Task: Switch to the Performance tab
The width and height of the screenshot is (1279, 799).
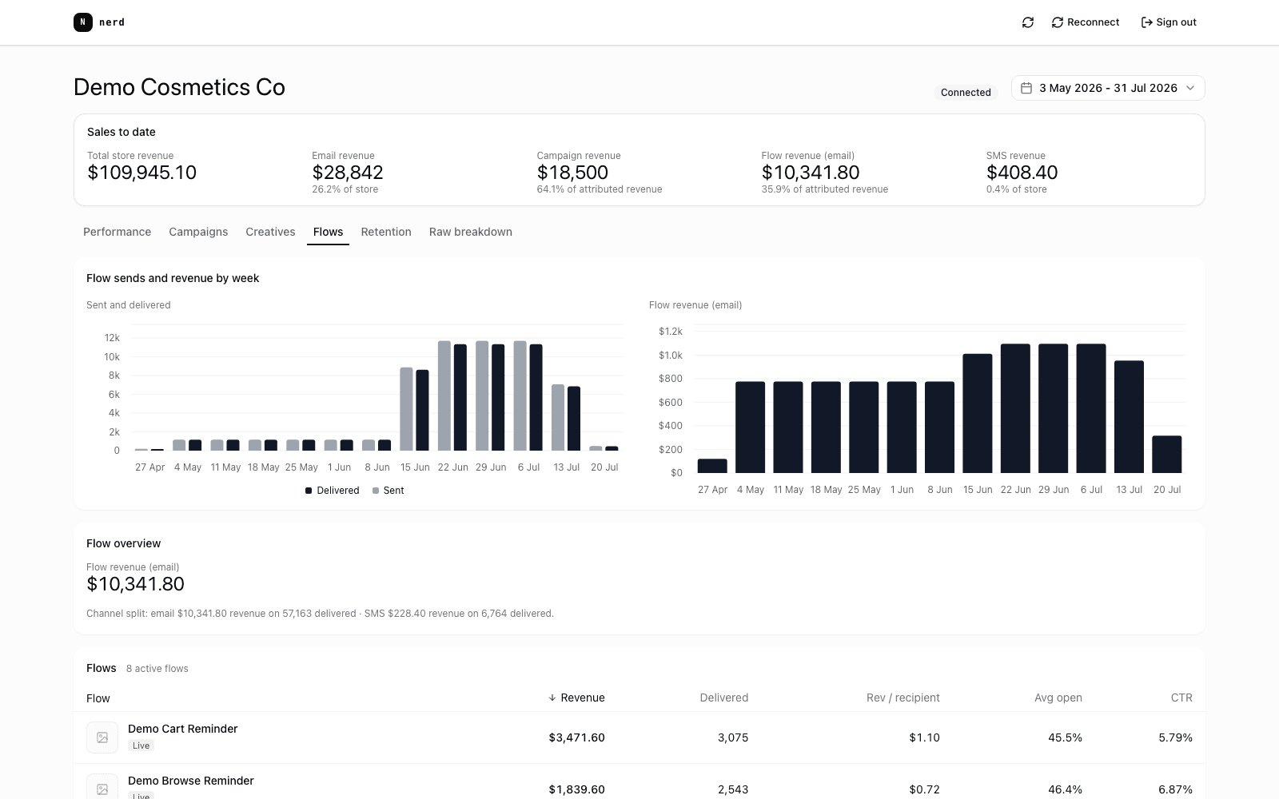Action: (117, 232)
